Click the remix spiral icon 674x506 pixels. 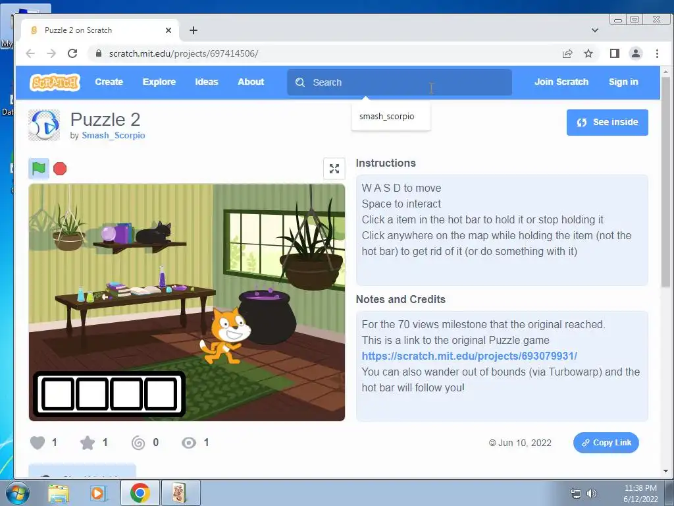click(138, 442)
